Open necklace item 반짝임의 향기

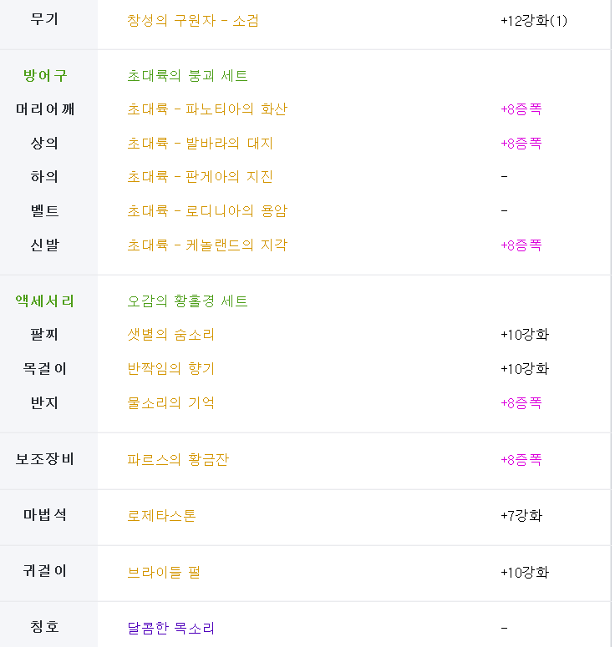pyautogui.click(x=170, y=368)
